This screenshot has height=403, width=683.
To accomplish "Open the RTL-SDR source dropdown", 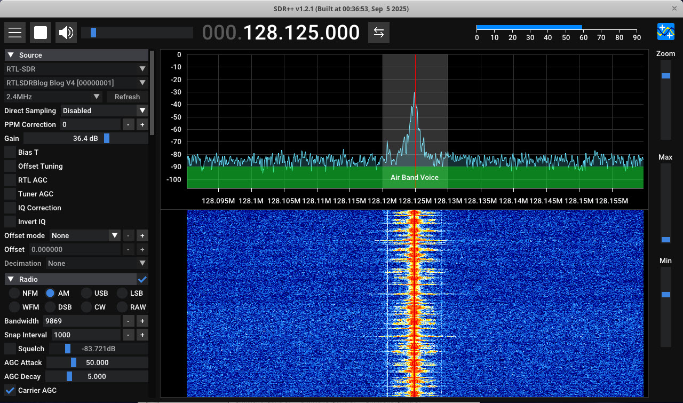I will (x=76, y=69).
